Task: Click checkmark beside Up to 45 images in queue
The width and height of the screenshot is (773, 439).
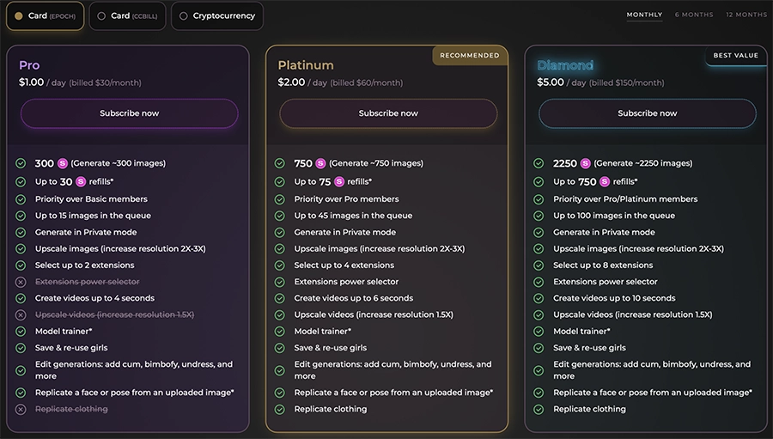Action: coord(279,216)
